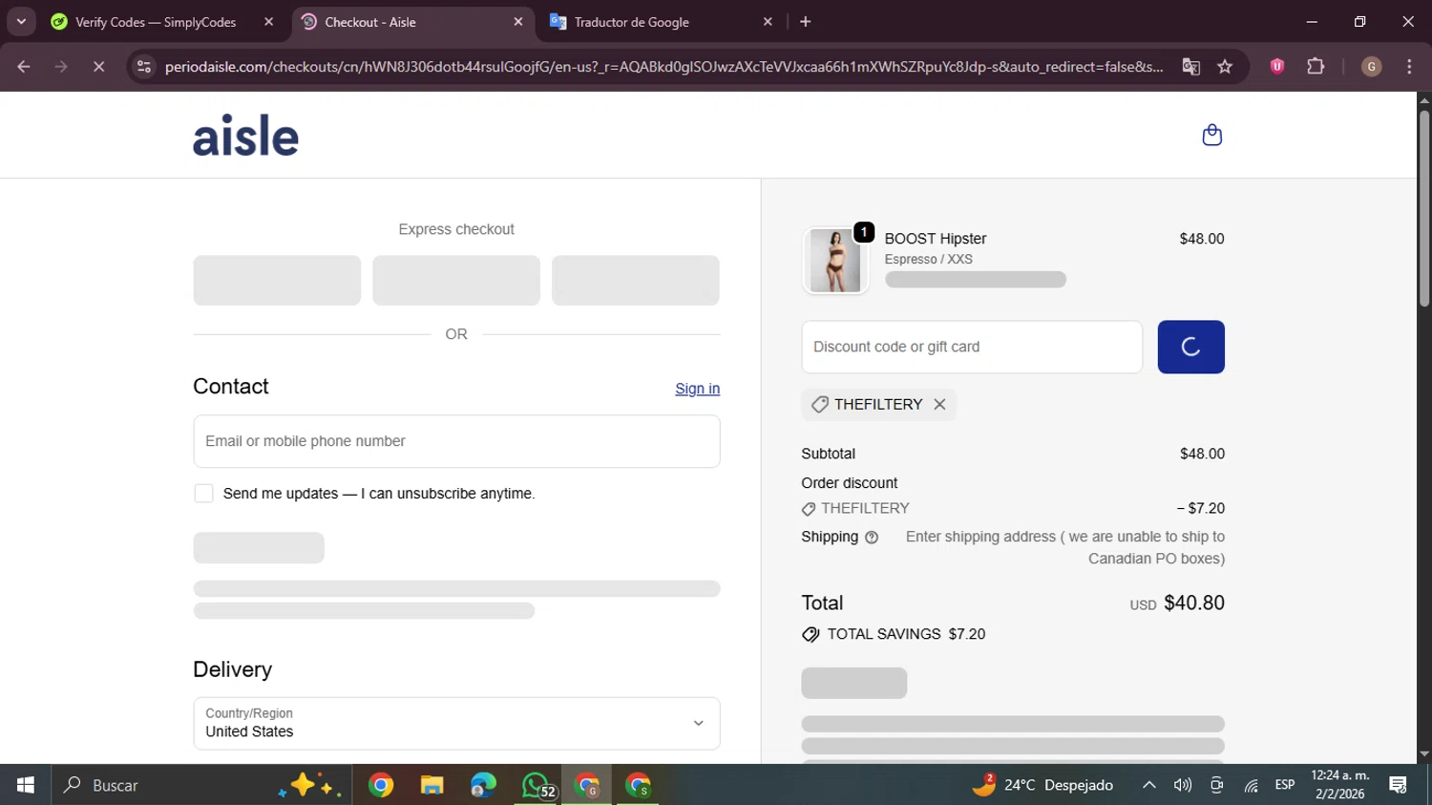View site information icon in address bar
The image size is (1432, 805).
[x=144, y=67]
